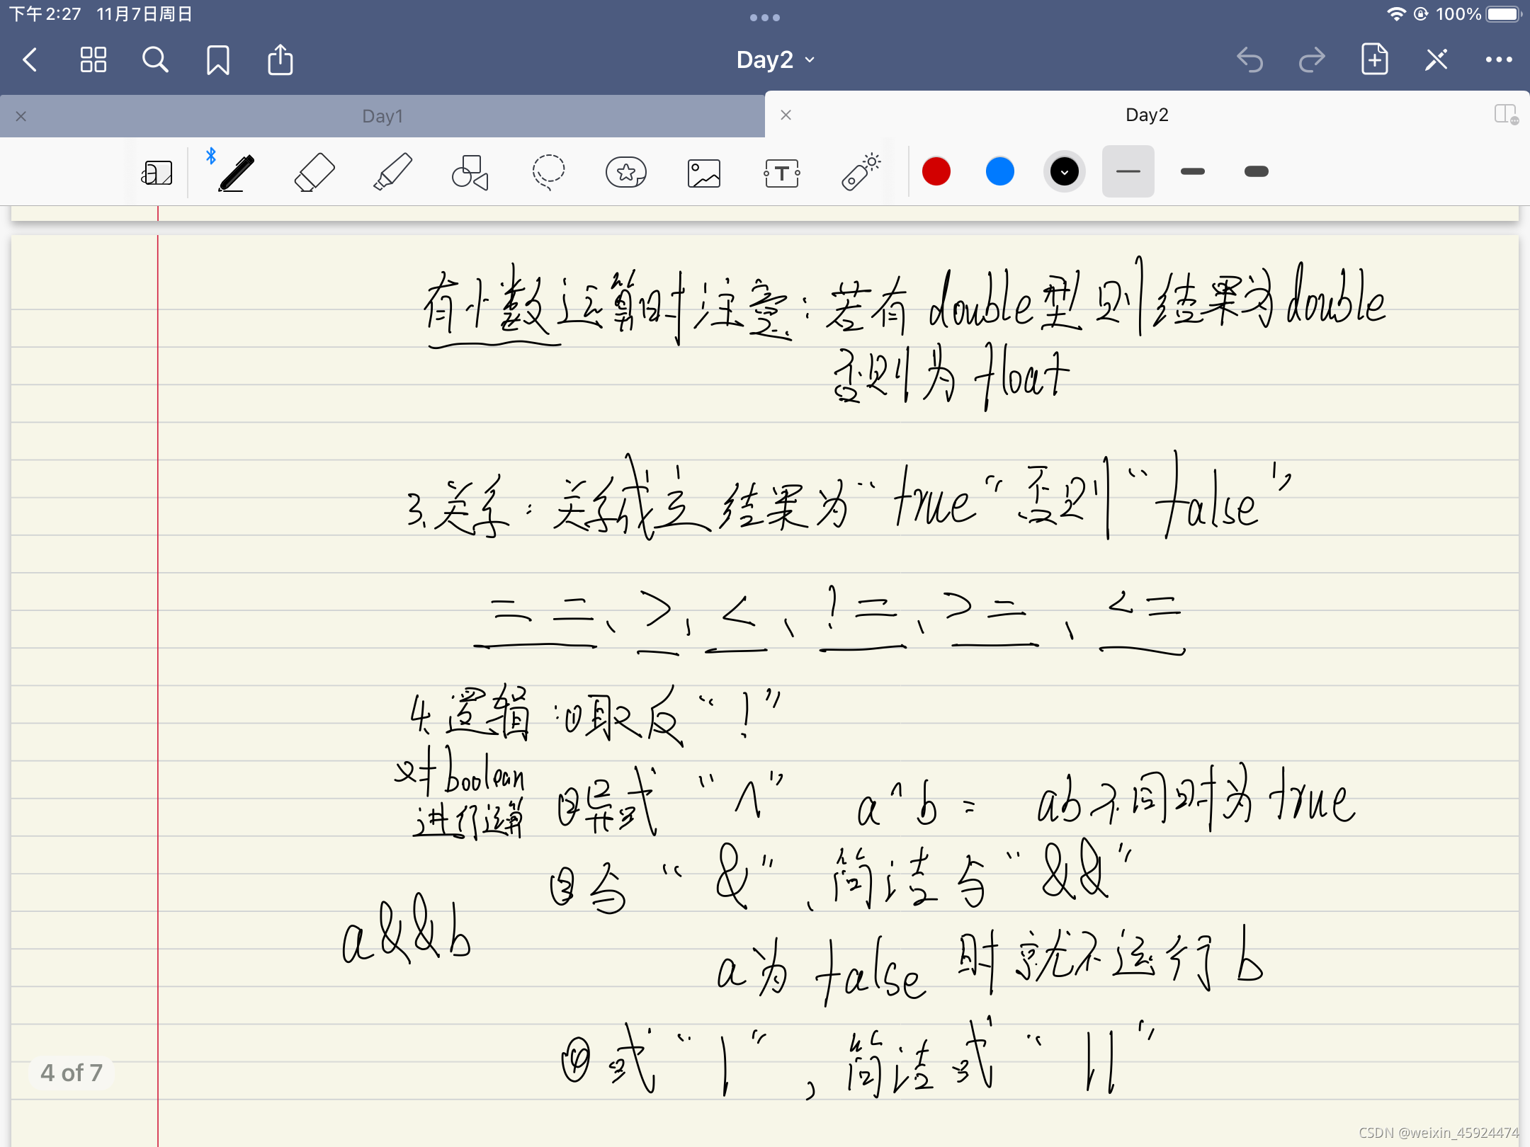The image size is (1530, 1147).
Task: Select the Shapes tool
Action: [x=470, y=172]
